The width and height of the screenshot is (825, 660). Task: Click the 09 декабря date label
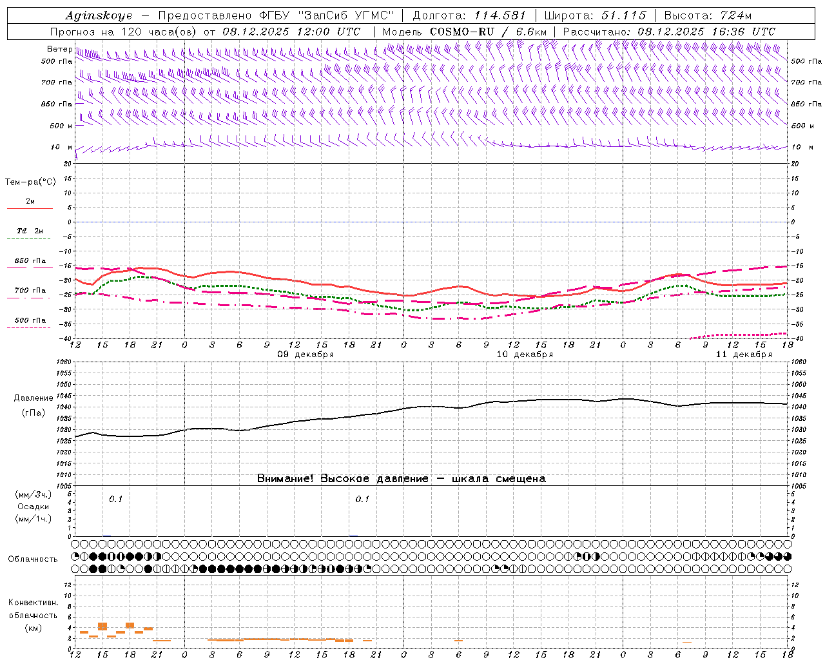[x=306, y=354]
